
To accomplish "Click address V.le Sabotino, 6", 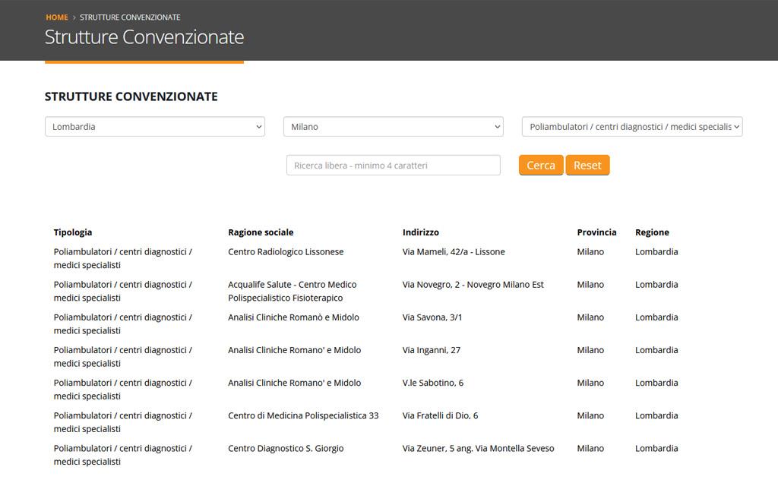I will pos(432,383).
